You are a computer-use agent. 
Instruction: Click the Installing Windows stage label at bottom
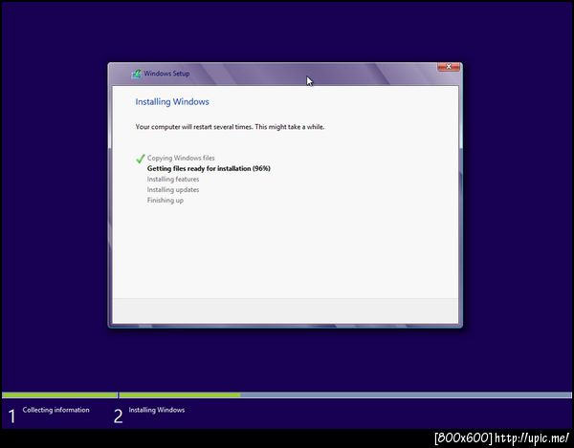click(x=157, y=410)
